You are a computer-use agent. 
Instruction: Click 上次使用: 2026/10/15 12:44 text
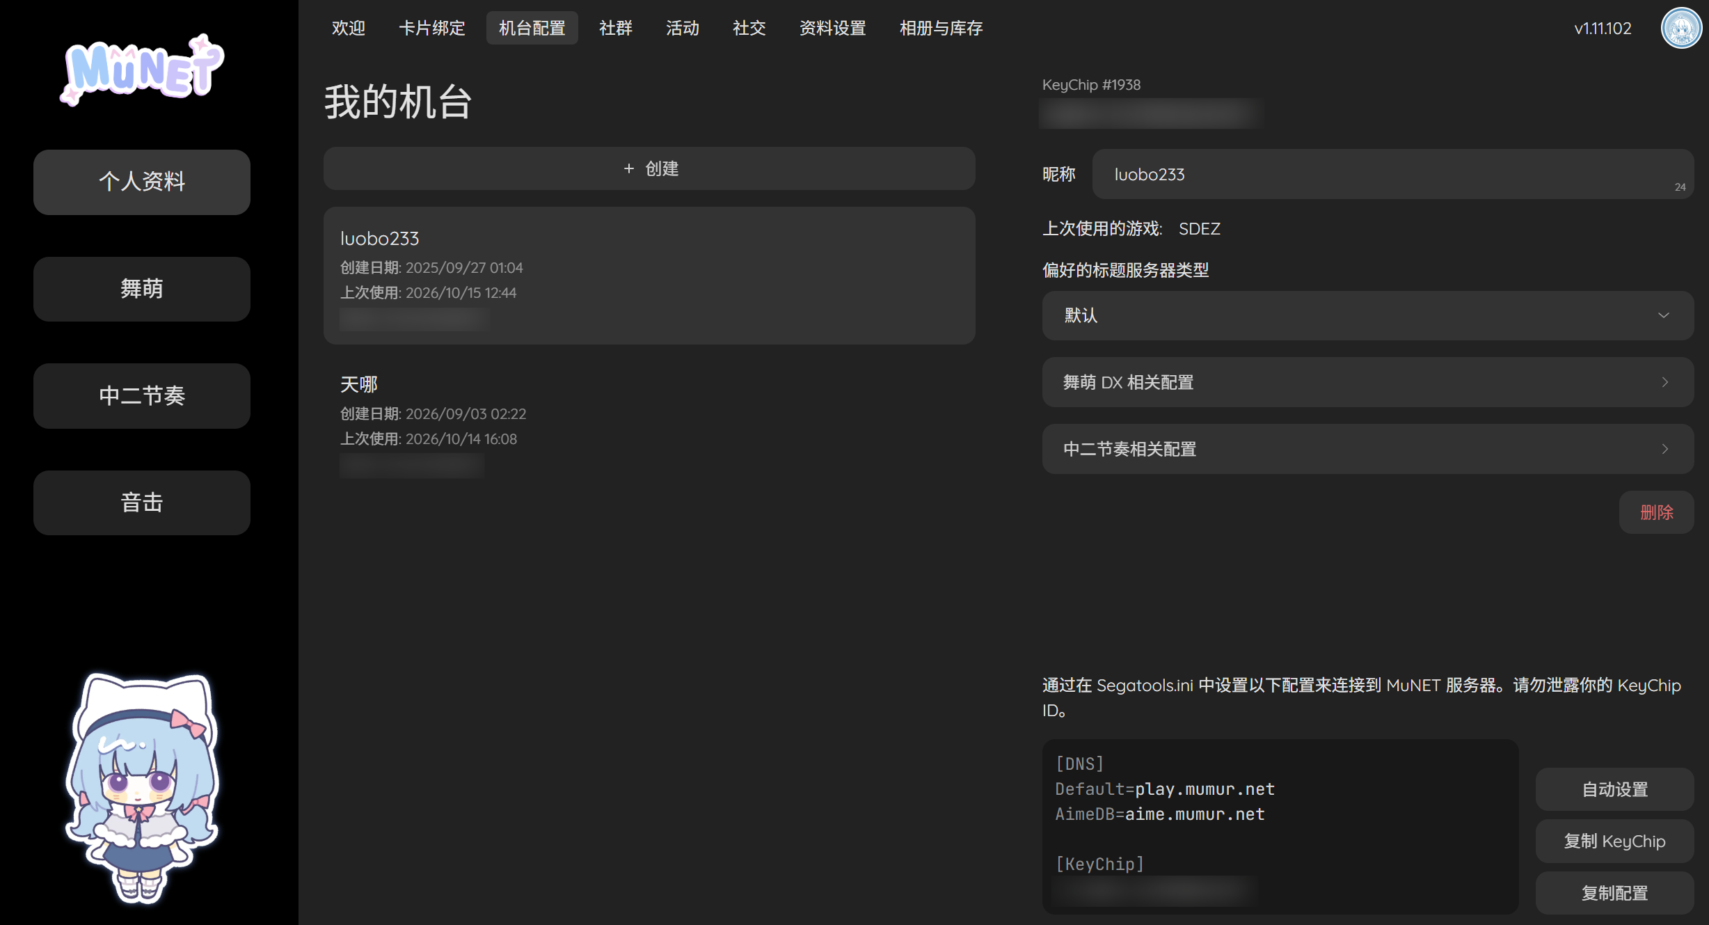coord(429,293)
